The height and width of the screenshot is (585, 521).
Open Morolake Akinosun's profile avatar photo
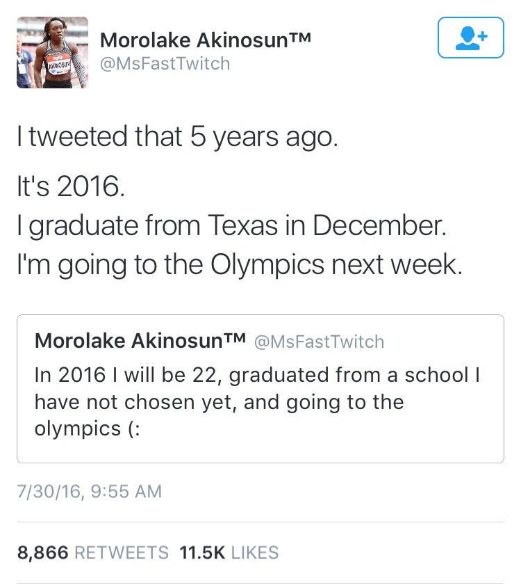[x=53, y=52]
